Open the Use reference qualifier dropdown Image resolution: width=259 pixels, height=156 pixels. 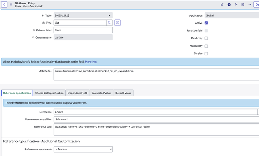pyautogui.click(x=156, y=119)
